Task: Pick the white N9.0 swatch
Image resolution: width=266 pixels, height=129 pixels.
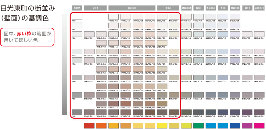Action: pos(77,17)
